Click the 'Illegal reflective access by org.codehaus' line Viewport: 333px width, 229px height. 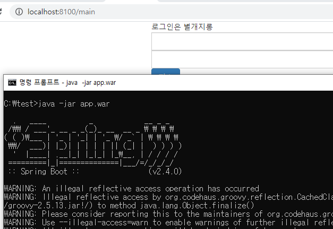pos(168,197)
